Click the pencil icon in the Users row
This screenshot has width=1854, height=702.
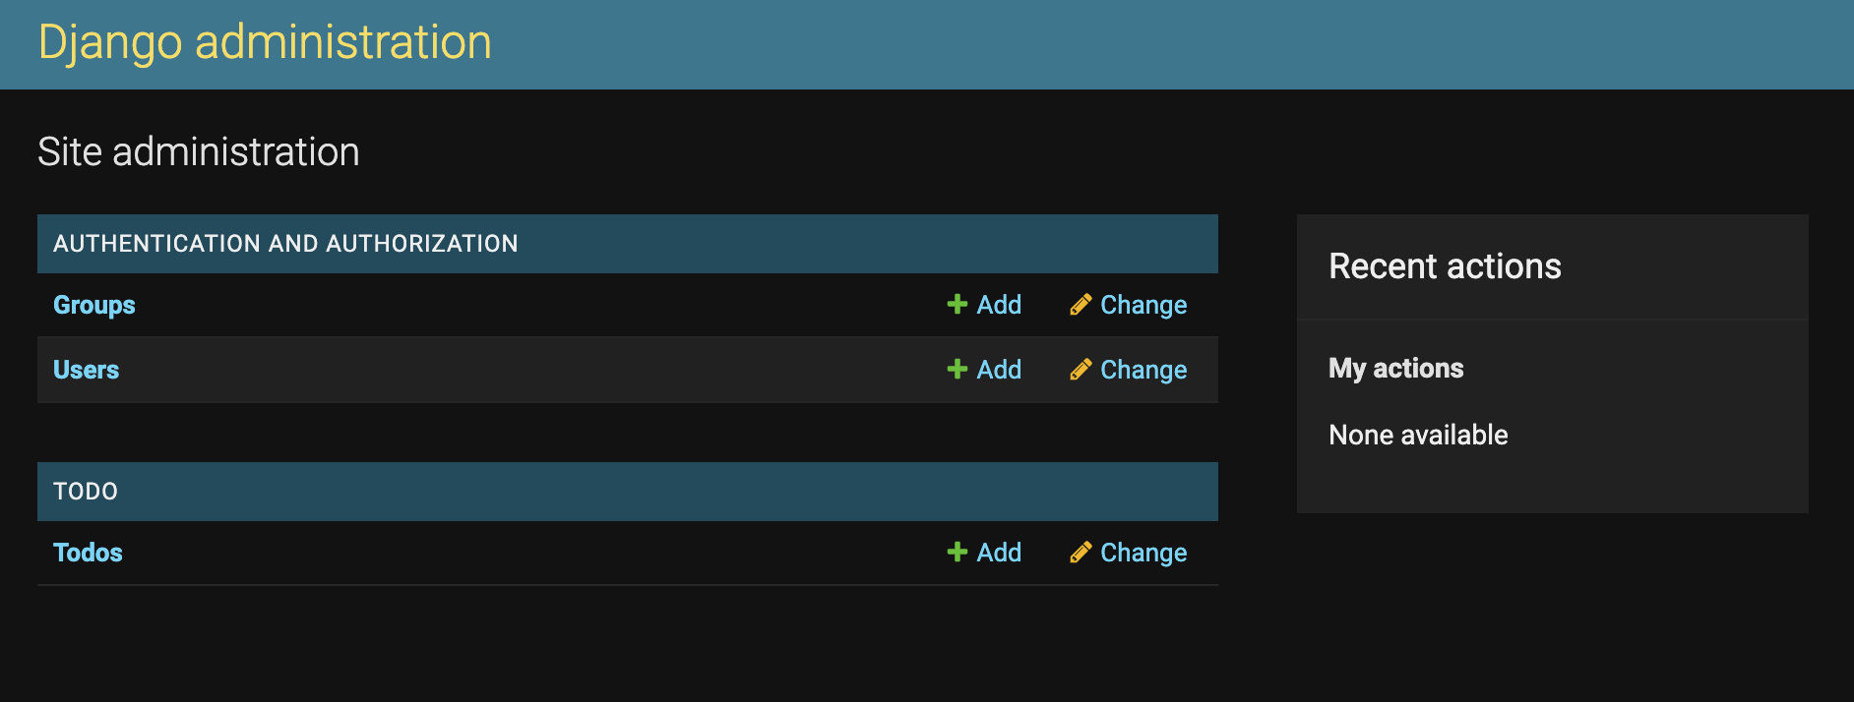pos(1081,370)
